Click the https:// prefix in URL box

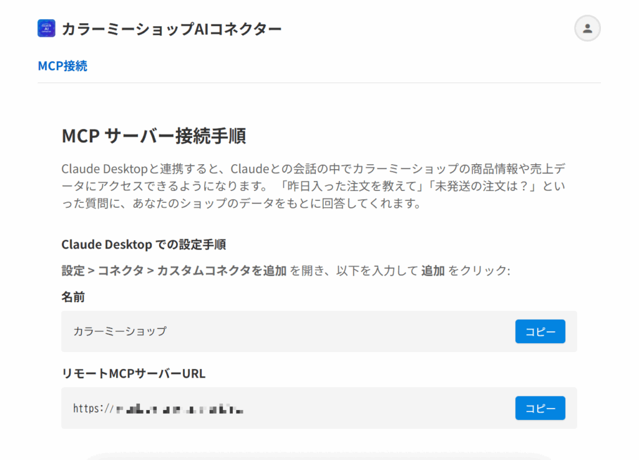pyautogui.click(x=92, y=409)
